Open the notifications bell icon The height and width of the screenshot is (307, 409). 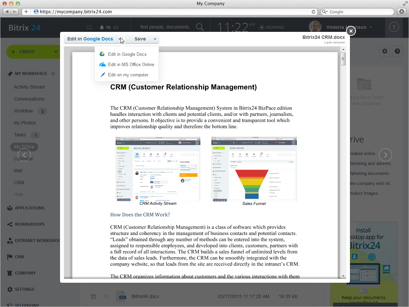click(102, 27)
